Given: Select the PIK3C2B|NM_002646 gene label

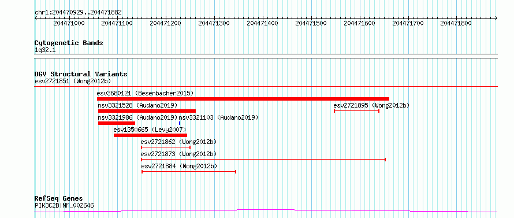Looking at the screenshot, I should point(64,205).
